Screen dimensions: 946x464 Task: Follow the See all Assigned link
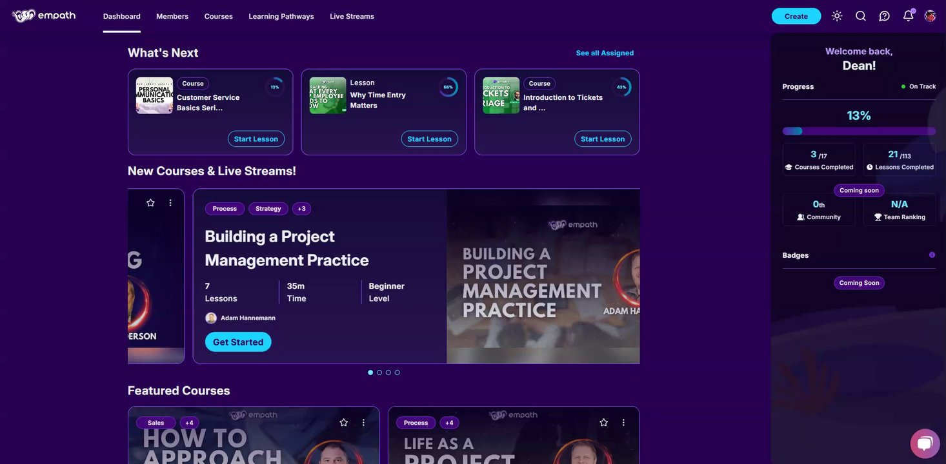pyautogui.click(x=605, y=53)
